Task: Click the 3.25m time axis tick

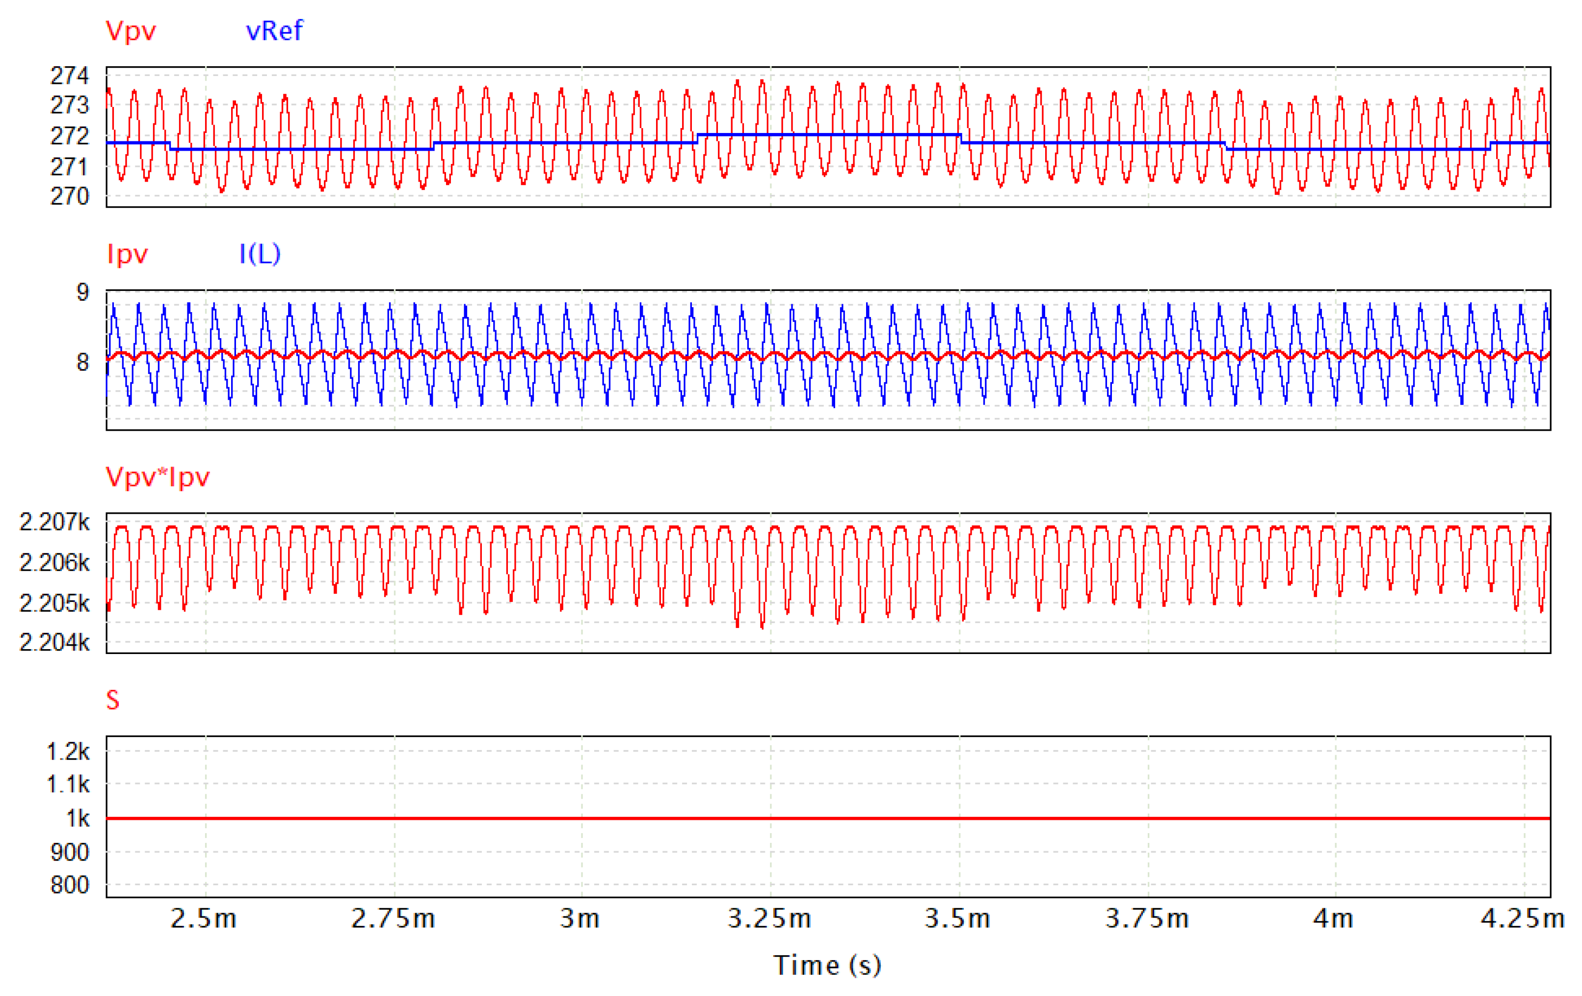Action: pyautogui.click(x=769, y=918)
